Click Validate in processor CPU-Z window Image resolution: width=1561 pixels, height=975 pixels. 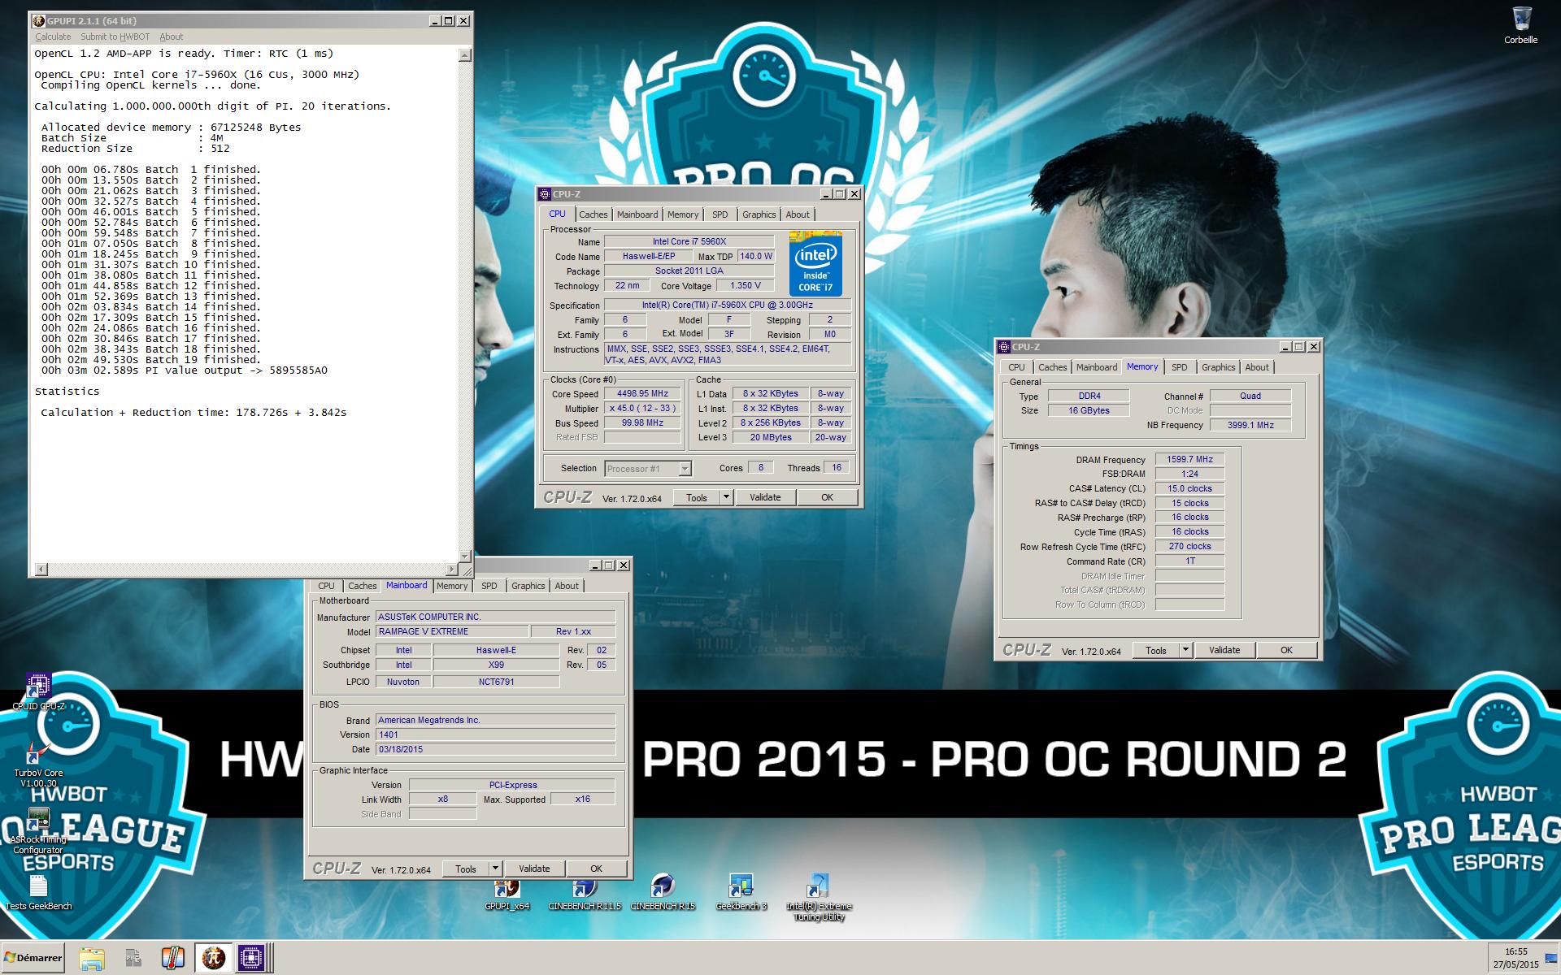pos(765,497)
